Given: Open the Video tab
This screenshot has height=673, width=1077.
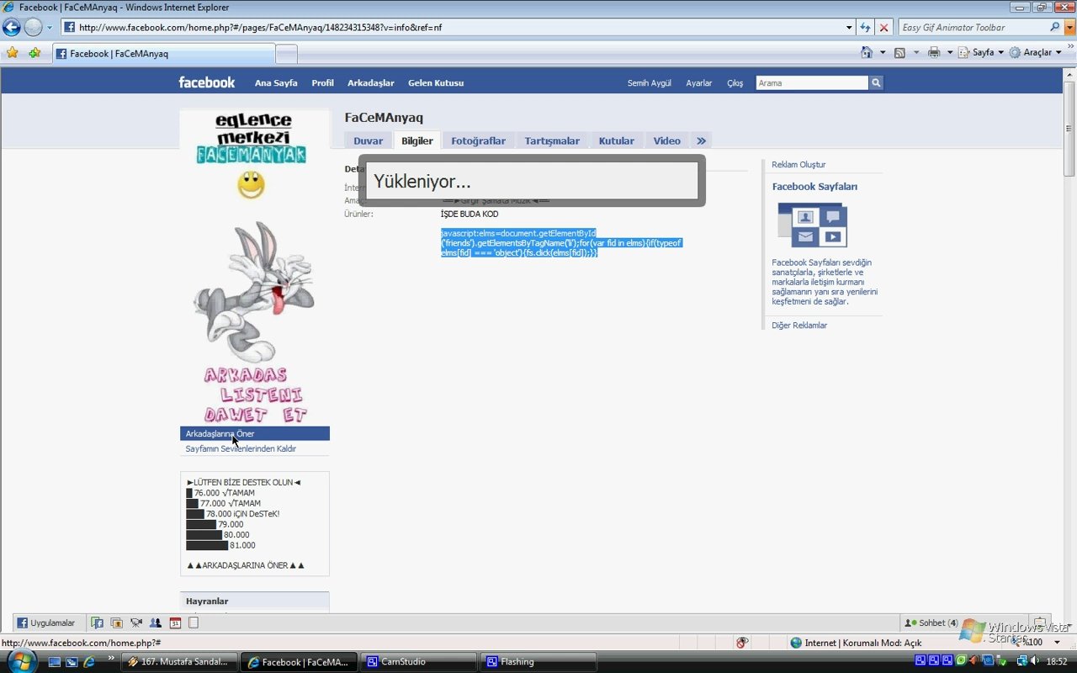Looking at the screenshot, I should (x=667, y=140).
